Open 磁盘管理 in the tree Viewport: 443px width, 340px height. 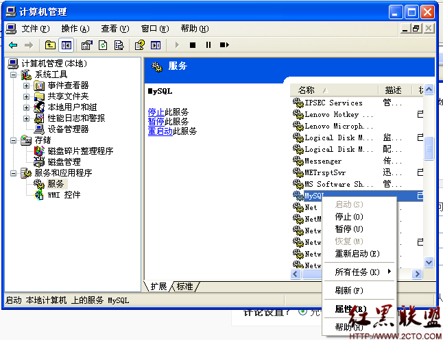[64, 162]
